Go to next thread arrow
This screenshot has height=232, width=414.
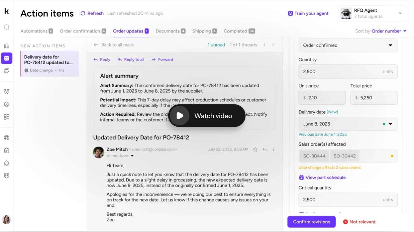pyautogui.click(x=273, y=45)
